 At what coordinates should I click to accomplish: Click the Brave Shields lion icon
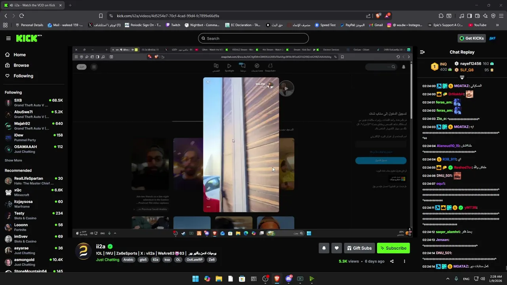tap(378, 16)
